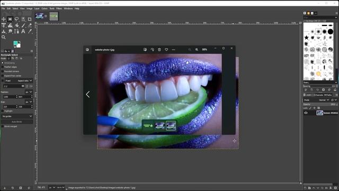The image size is (339, 191).
Task: Open the Layer menu
Action: tap(37, 8)
